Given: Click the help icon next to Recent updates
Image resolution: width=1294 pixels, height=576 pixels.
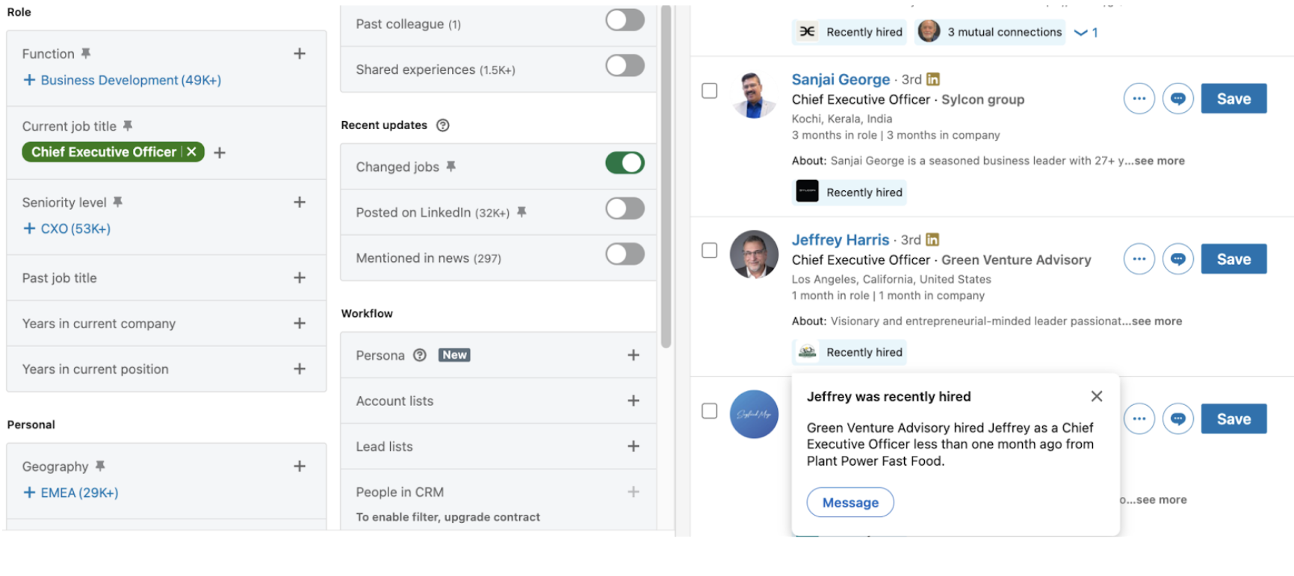Looking at the screenshot, I should click(442, 125).
